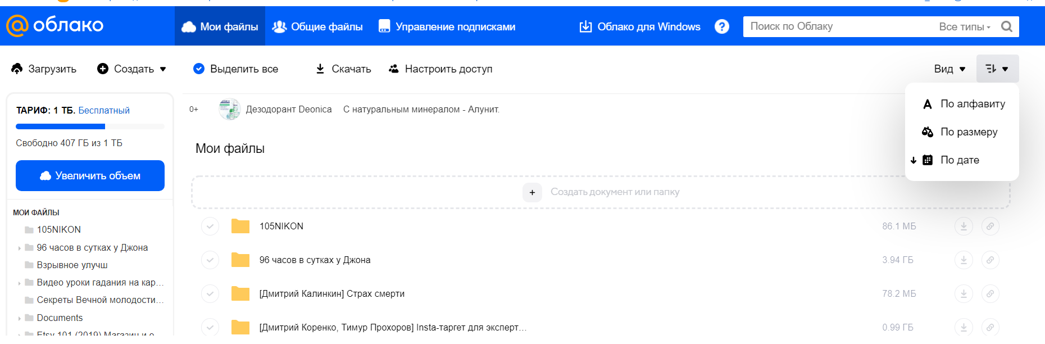Screen dimensions: 1045x344
Task: Click folder icon of Страх смерти row
Action: point(240,293)
